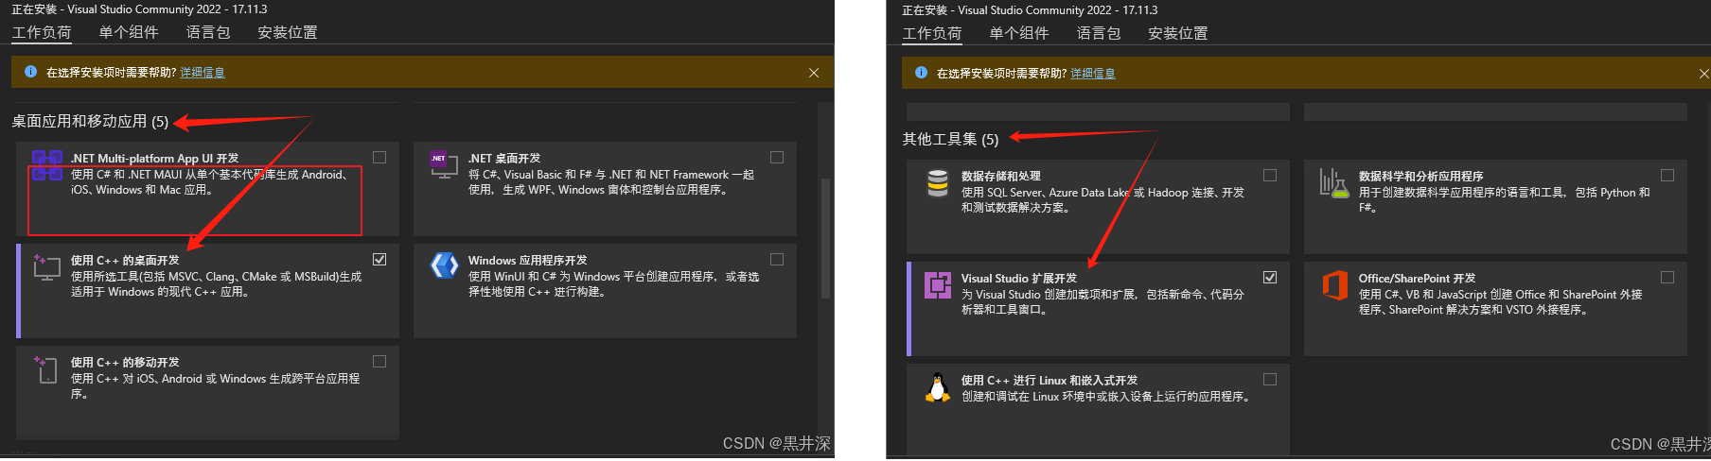Open 工作负荷 tab in left window
1711x461 pixels.
[x=42, y=32]
